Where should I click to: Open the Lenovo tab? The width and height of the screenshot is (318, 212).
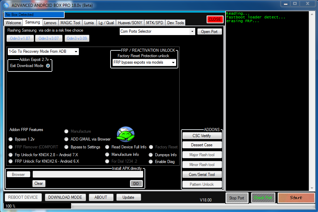click(50, 23)
